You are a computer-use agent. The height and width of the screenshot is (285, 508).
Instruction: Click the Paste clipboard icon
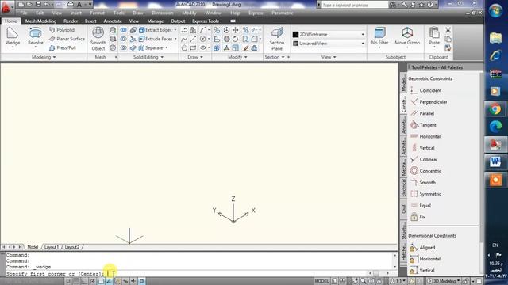click(x=434, y=37)
